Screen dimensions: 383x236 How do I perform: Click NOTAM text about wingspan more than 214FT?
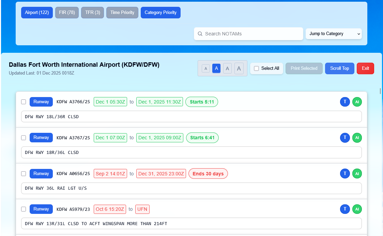pos(96,223)
